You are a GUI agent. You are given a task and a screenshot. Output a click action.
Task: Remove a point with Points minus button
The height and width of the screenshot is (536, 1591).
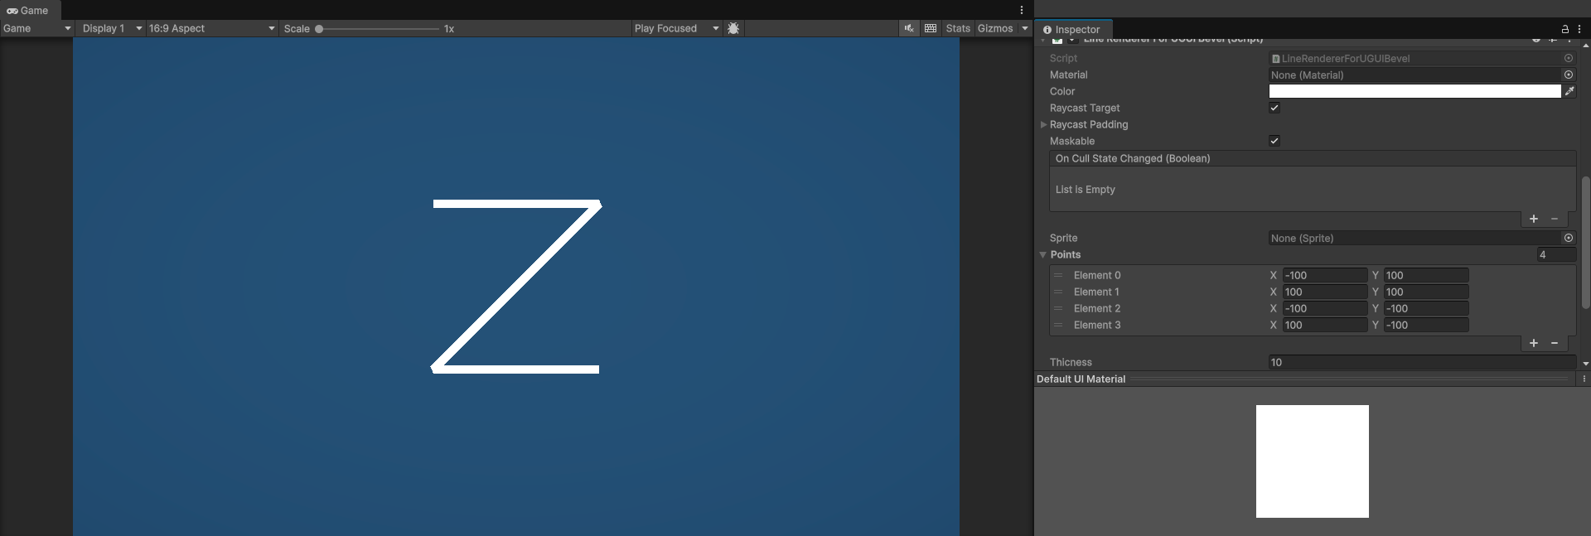click(x=1555, y=343)
